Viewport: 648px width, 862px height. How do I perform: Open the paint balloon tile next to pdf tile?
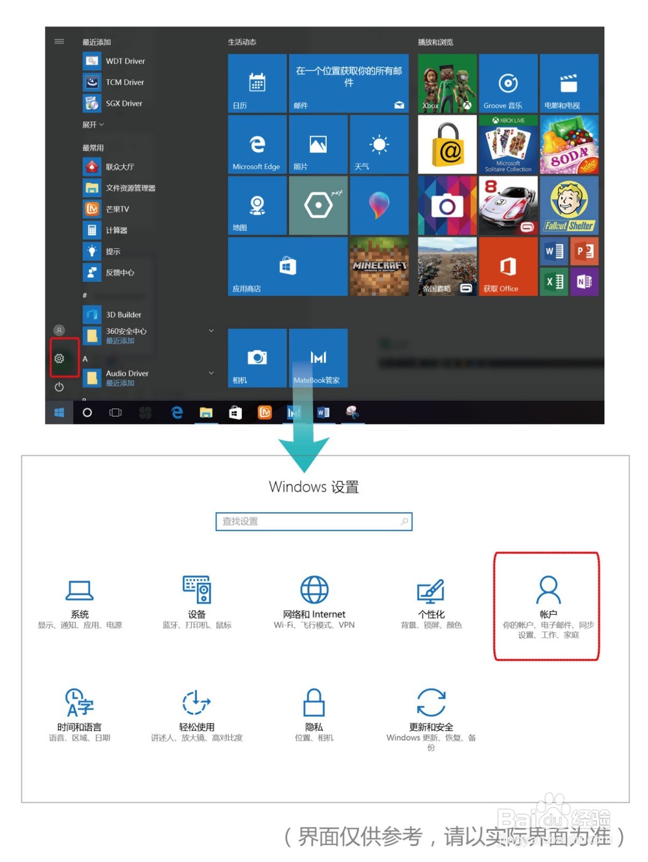pyautogui.click(x=379, y=206)
